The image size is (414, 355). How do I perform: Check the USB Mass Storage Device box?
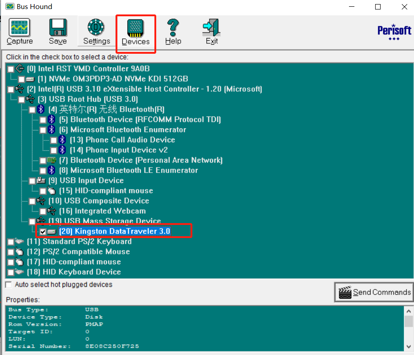click(x=32, y=221)
